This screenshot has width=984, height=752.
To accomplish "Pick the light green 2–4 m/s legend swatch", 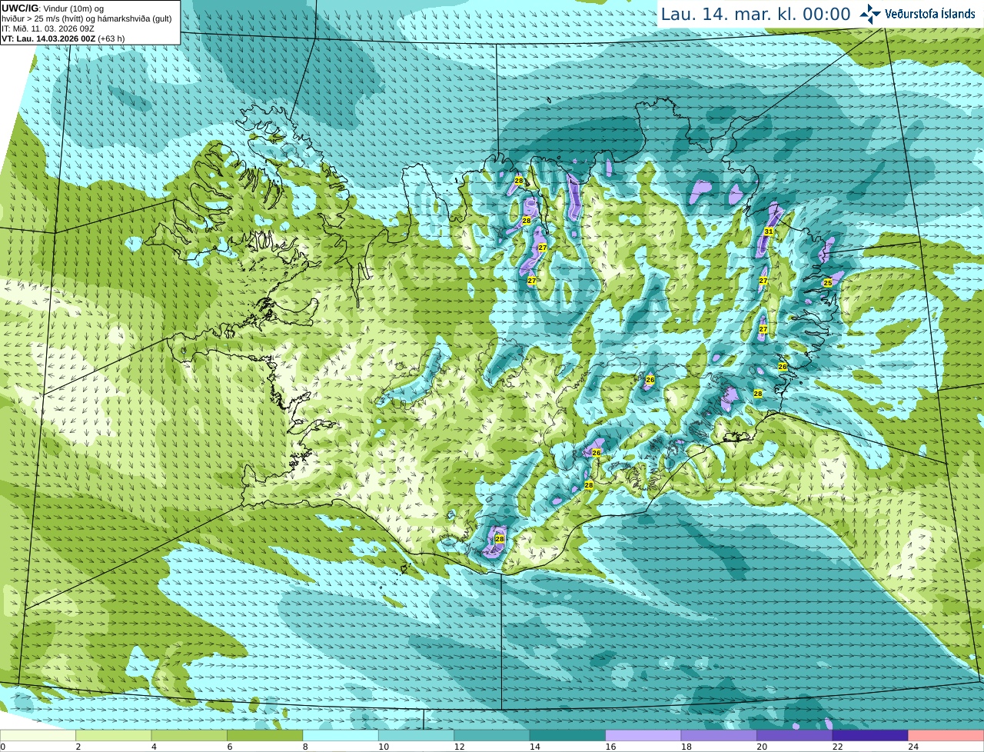I will tap(114, 735).
